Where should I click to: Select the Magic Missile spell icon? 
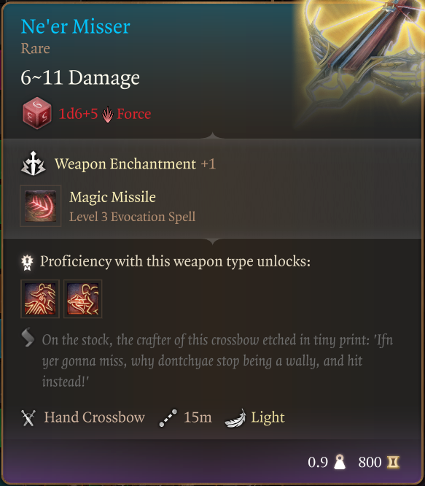pyautogui.click(x=41, y=206)
